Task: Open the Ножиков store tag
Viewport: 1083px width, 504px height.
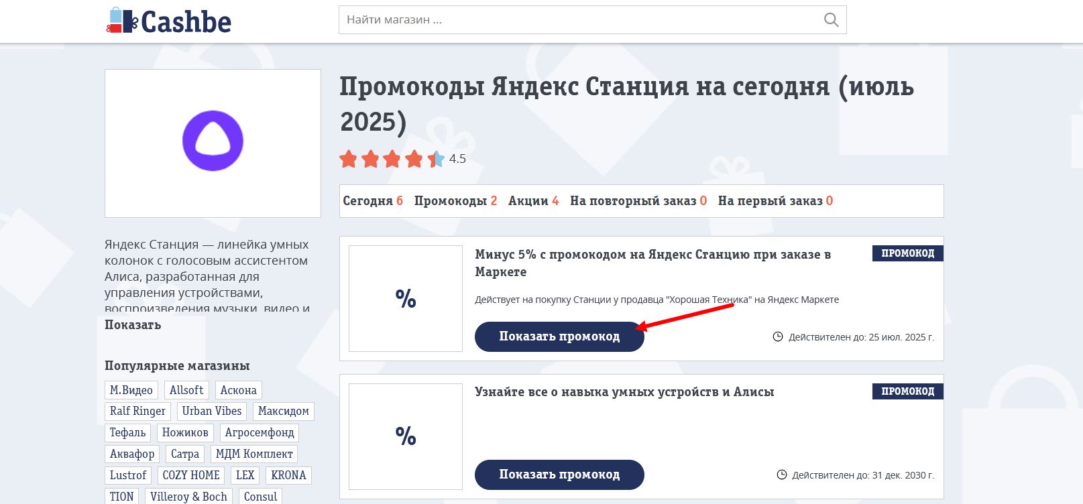Action: pyautogui.click(x=185, y=433)
